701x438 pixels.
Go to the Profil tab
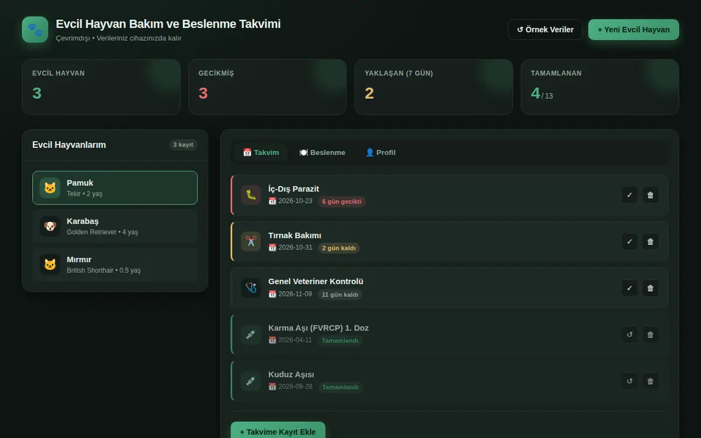click(380, 152)
